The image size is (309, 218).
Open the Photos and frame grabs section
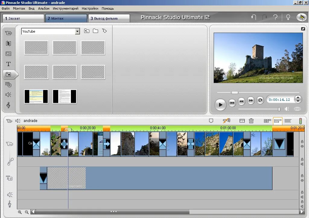coord(8,74)
